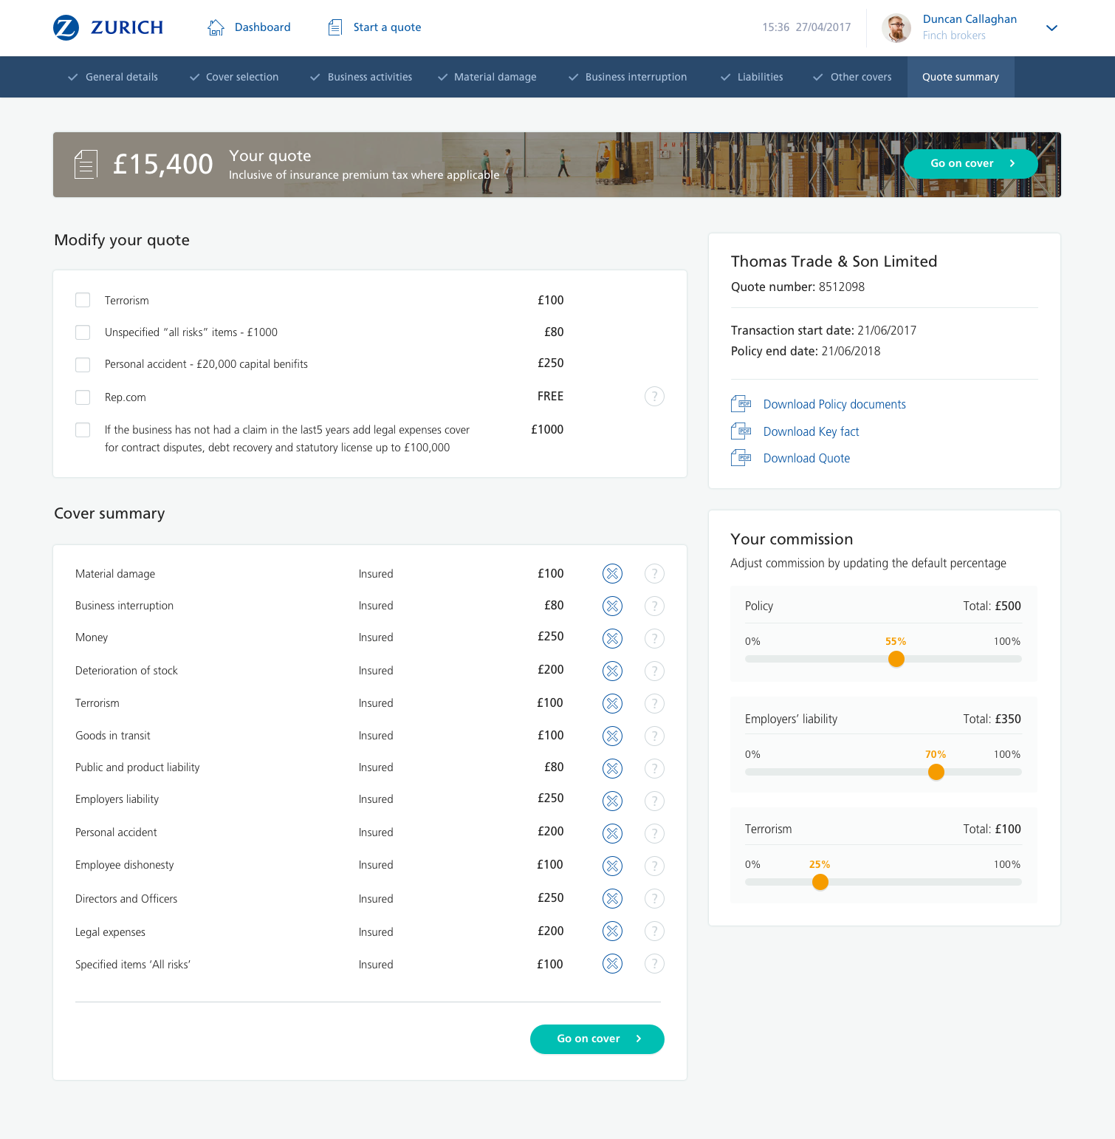Remove Specified items 'All risks' cover
Viewport: 1115px width, 1139px height.
612,963
